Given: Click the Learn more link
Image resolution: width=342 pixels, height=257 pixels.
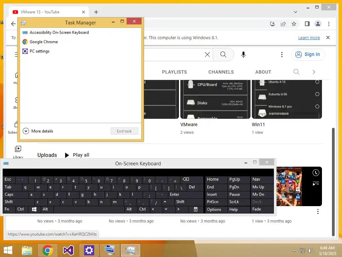Looking at the screenshot, I should coord(309,37).
